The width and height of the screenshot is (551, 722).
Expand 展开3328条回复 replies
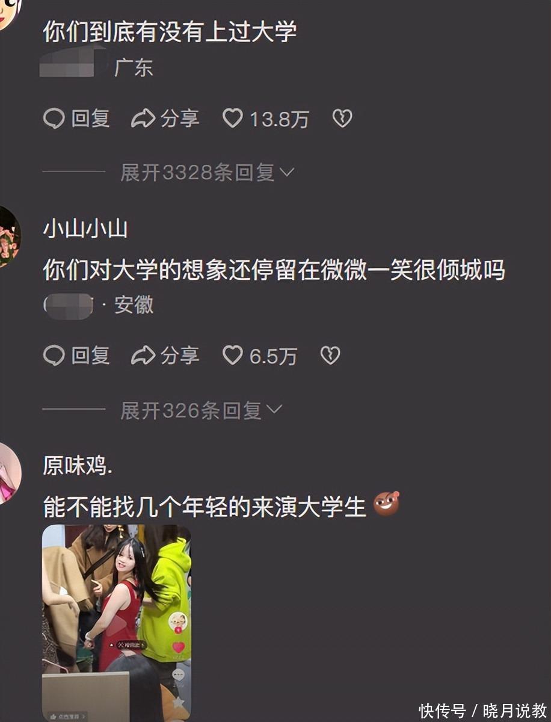pos(207,173)
